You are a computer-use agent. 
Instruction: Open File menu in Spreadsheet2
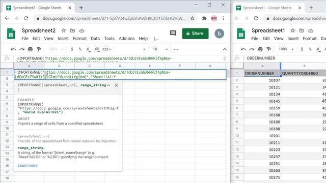click(25, 39)
